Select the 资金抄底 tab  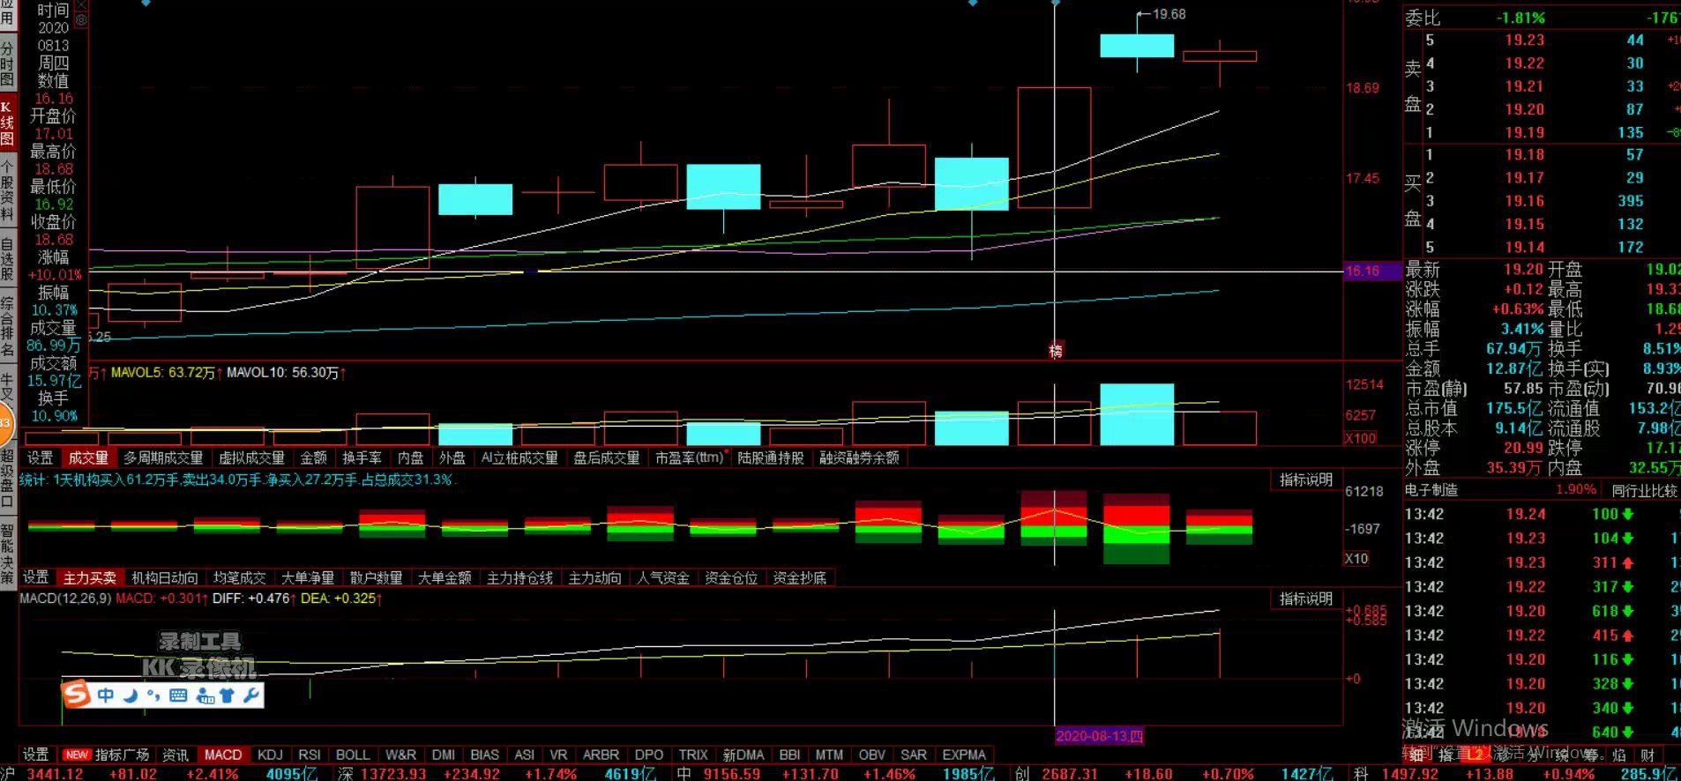[800, 577]
